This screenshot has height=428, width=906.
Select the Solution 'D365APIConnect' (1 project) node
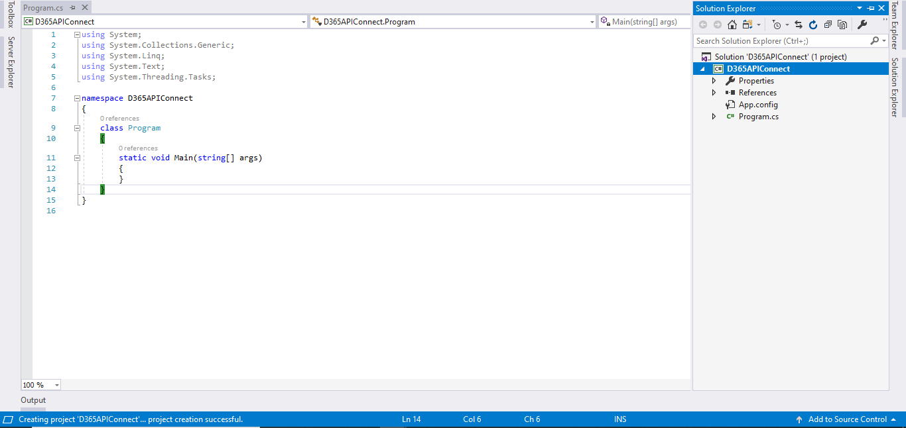tap(781, 57)
